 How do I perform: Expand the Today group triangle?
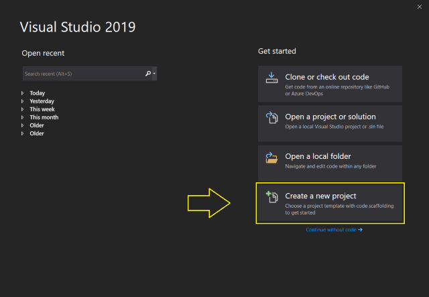[x=22, y=93]
